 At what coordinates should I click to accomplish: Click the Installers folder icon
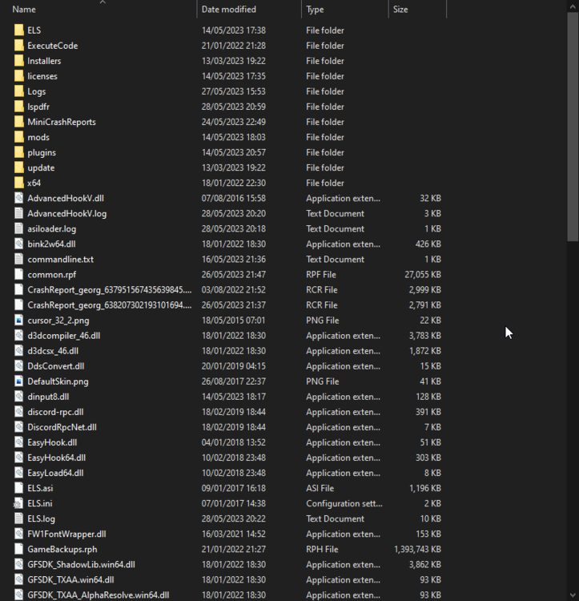(x=18, y=61)
